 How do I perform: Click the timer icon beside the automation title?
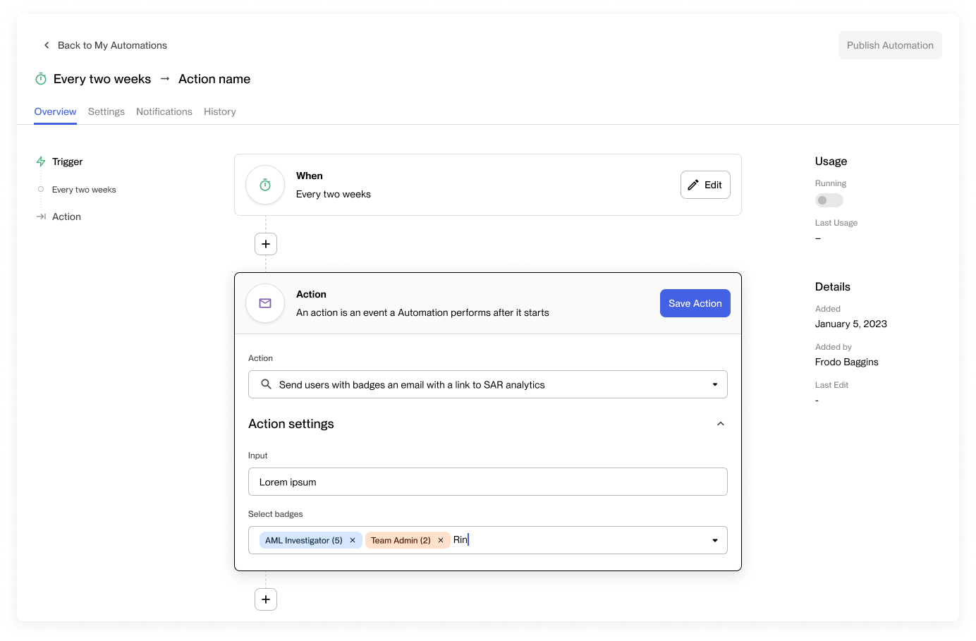click(x=41, y=79)
